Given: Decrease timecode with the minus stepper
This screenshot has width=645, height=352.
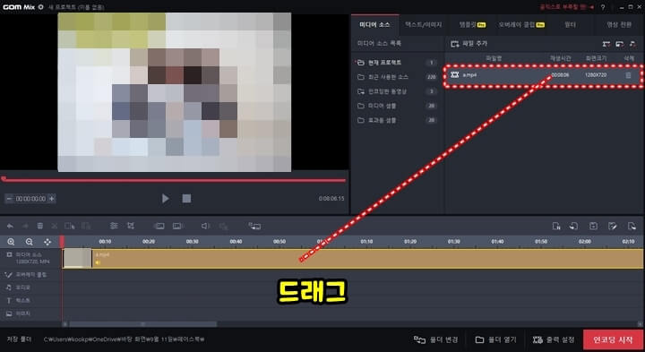Looking at the screenshot, I should (9, 199).
